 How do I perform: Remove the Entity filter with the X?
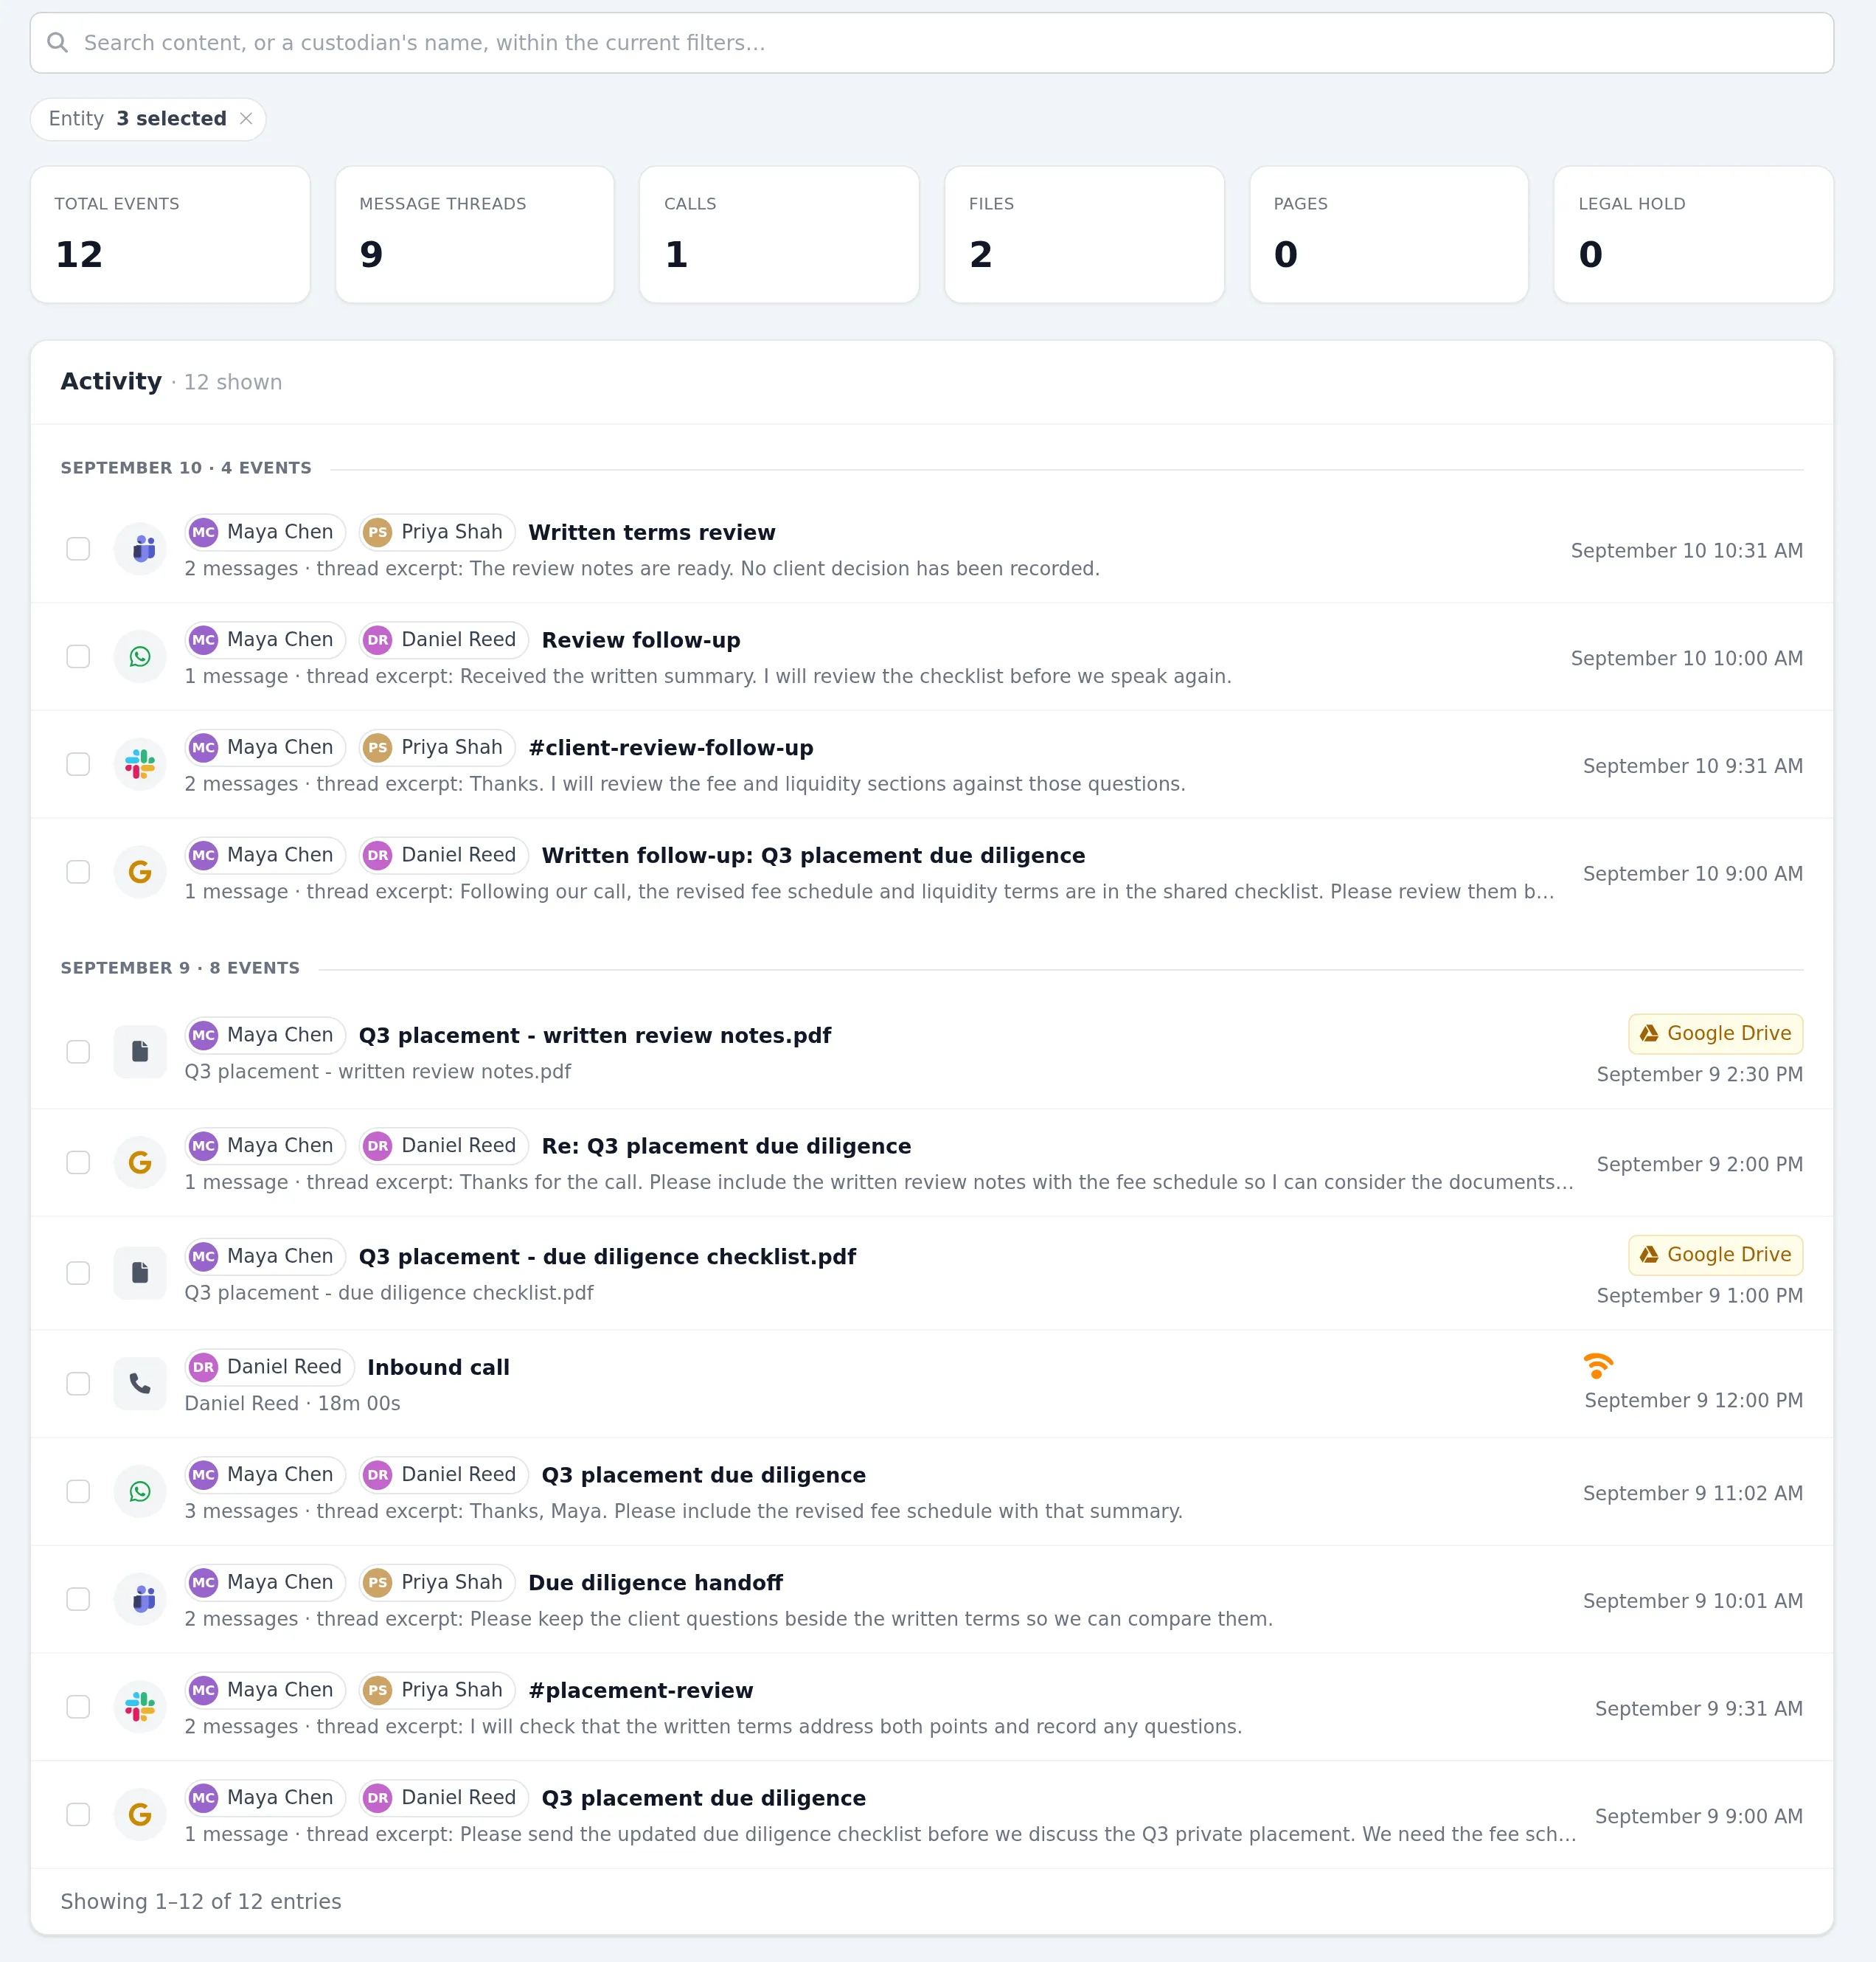[246, 119]
